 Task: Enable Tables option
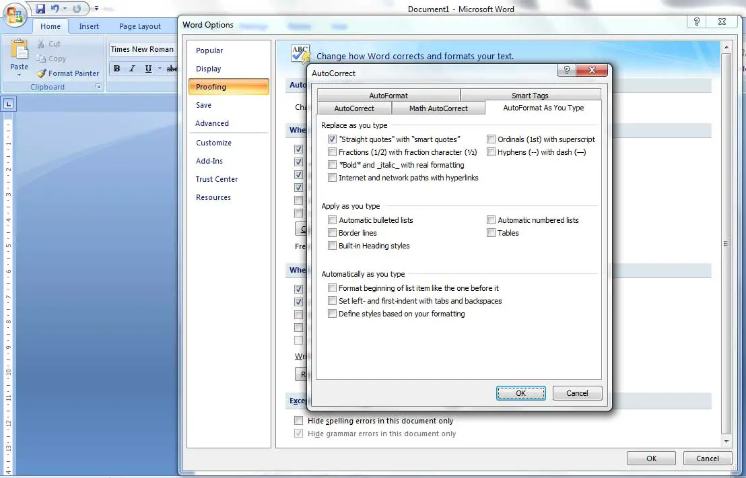(491, 233)
